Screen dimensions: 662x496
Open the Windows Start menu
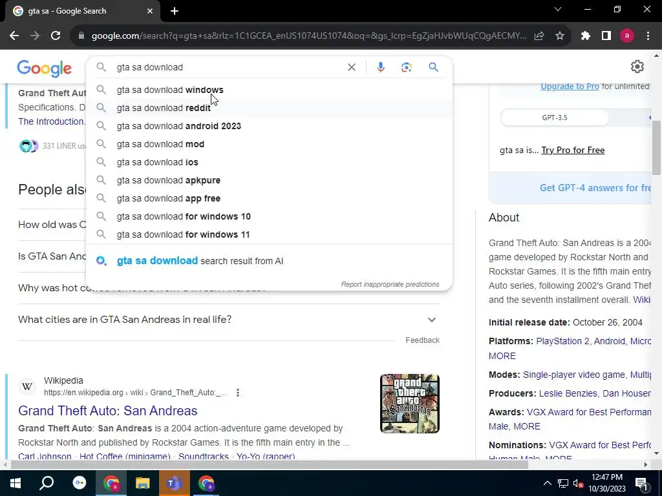pyautogui.click(x=16, y=483)
